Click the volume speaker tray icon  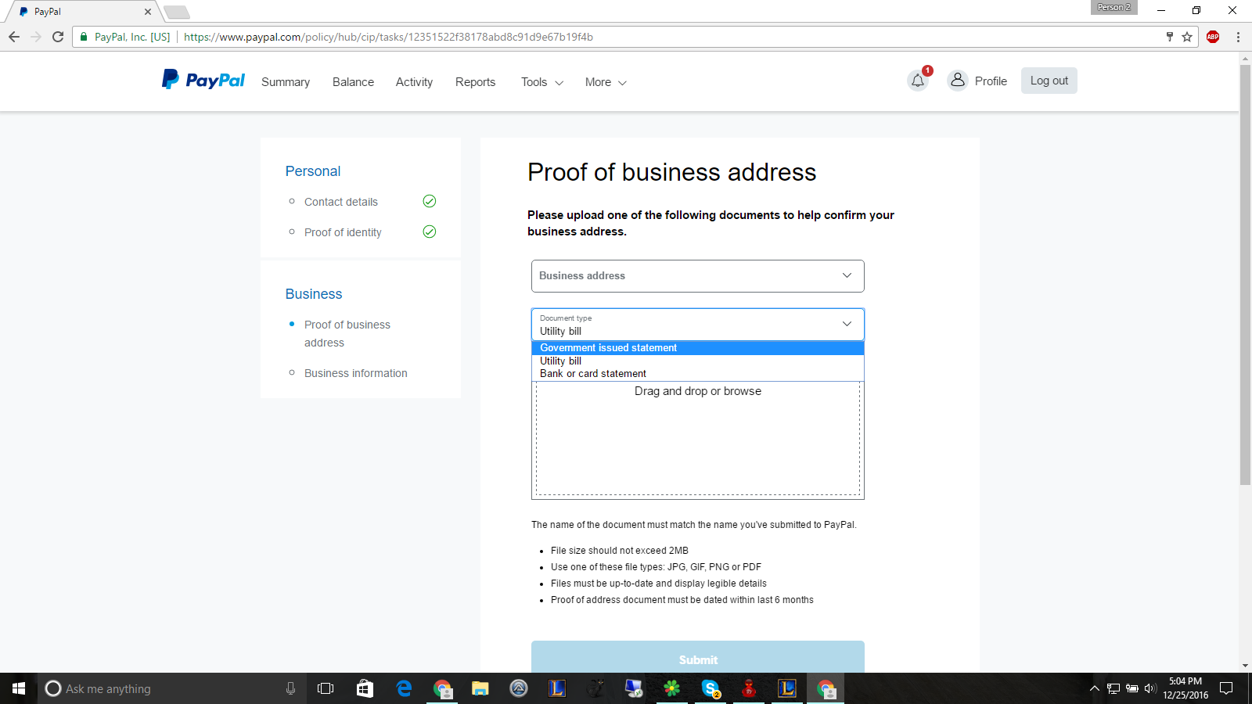[1150, 688]
